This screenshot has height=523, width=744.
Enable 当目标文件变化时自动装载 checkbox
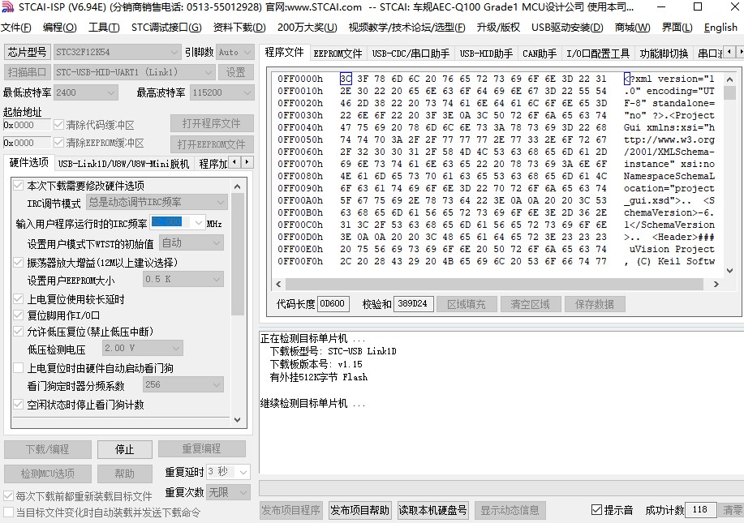pos(8,512)
